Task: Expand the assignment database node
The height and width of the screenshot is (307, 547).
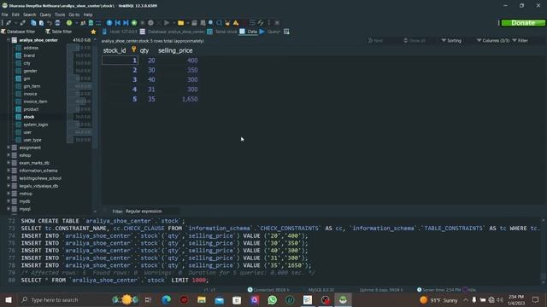Action: click(x=9, y=148)
